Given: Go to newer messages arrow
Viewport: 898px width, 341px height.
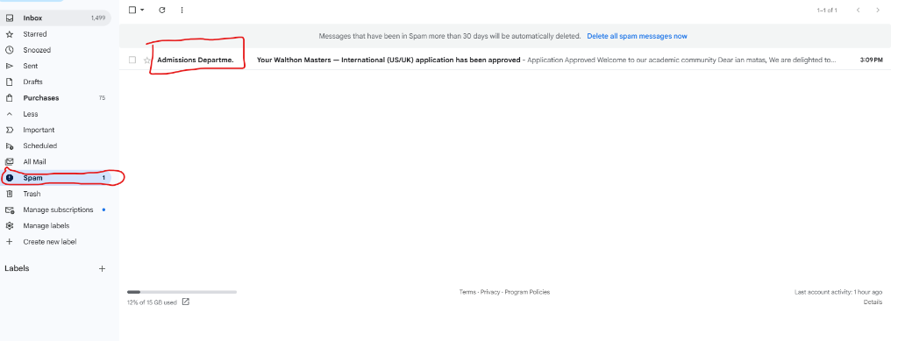Looking at the screenshot, I should (x=858, y=10).
